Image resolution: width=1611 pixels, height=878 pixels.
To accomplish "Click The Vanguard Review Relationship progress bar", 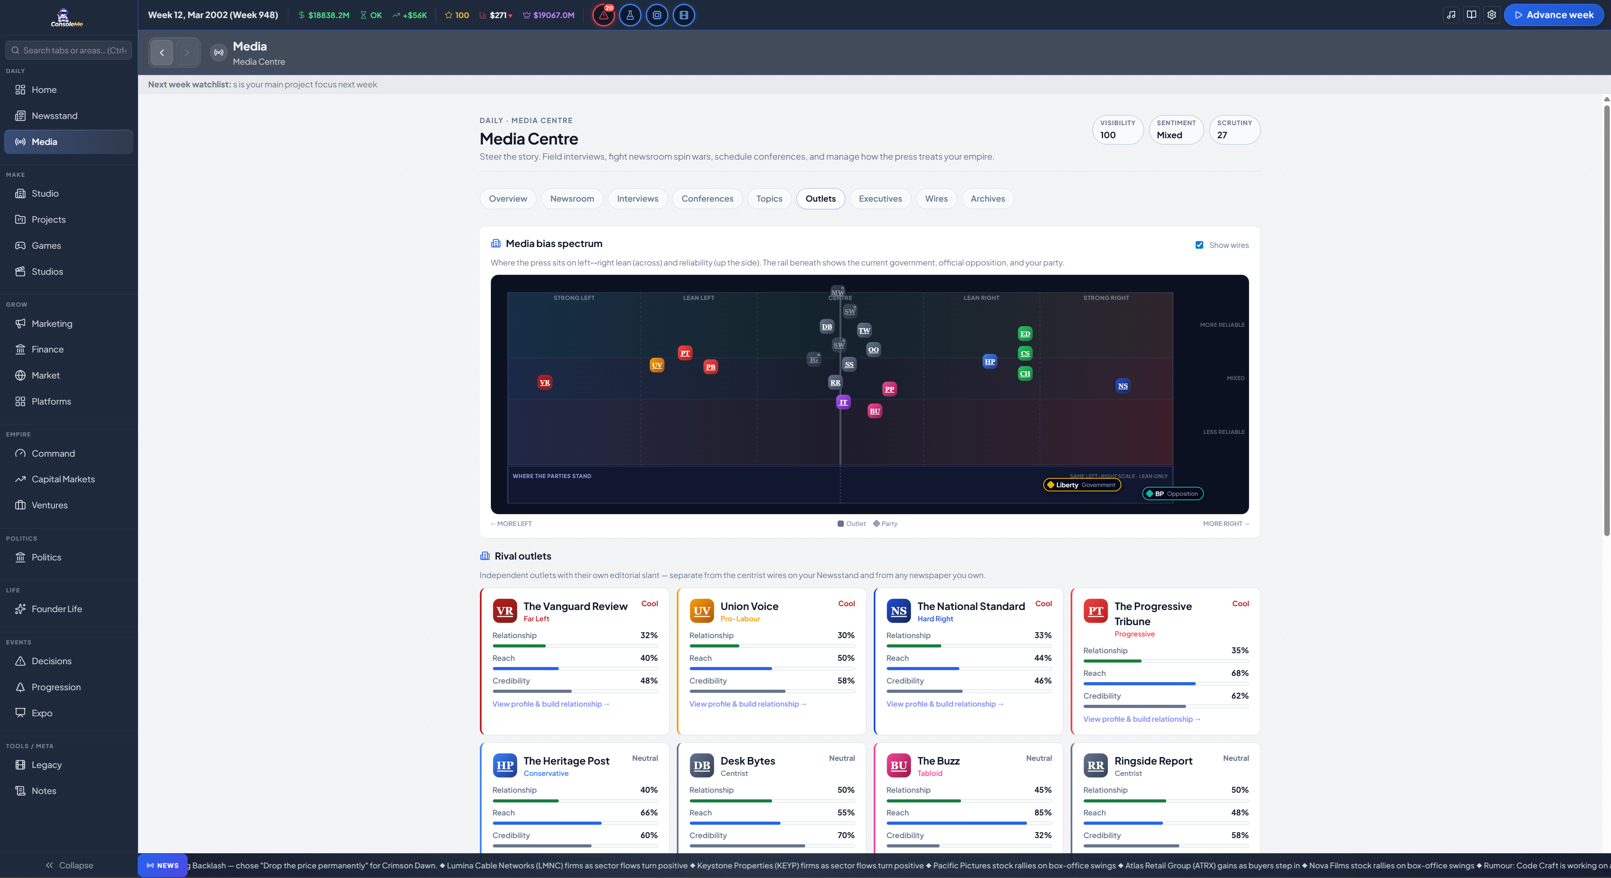I will pyautogui.click(x=575, y=646).
